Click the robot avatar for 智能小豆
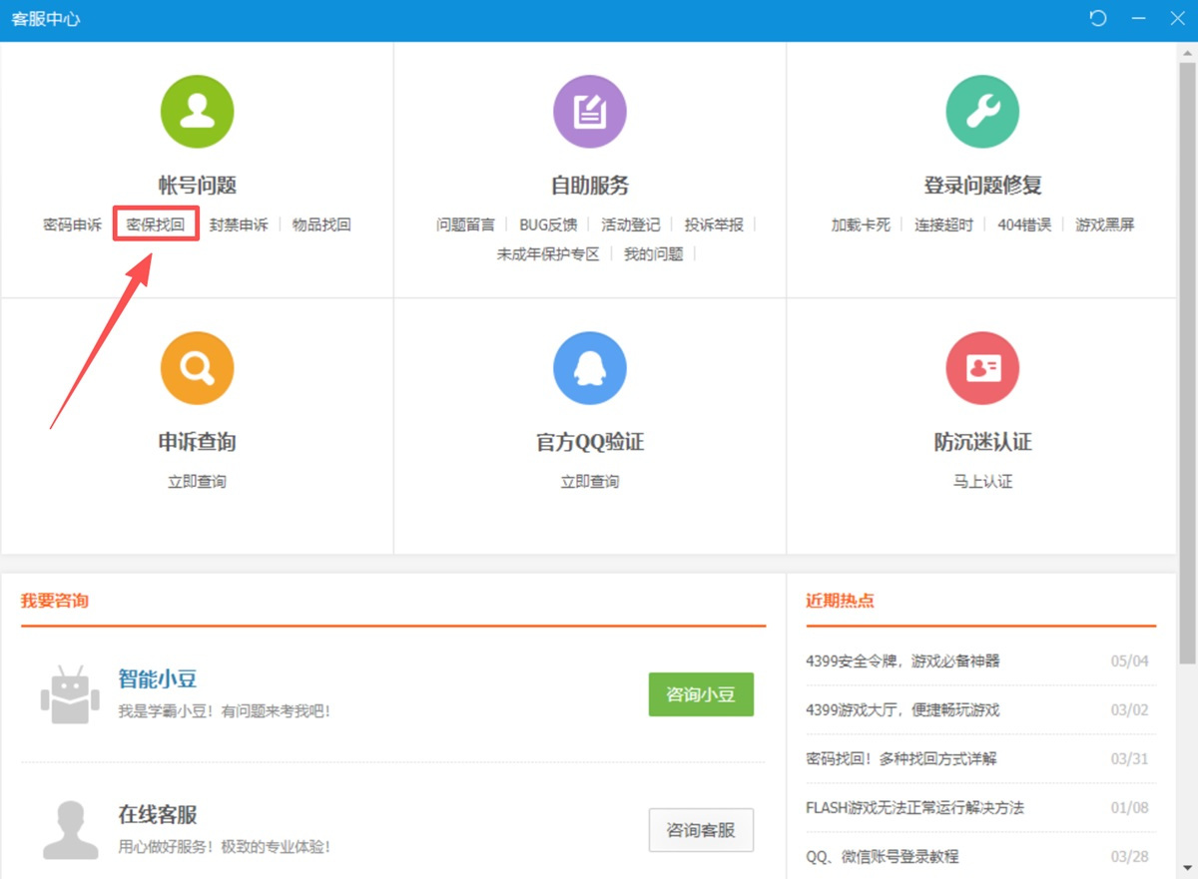 70,694
